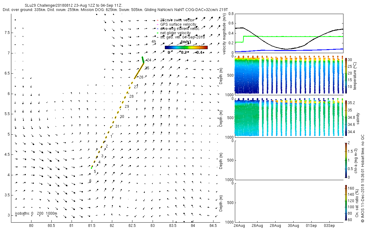Click the green end segment of glider track

[143, 60]
